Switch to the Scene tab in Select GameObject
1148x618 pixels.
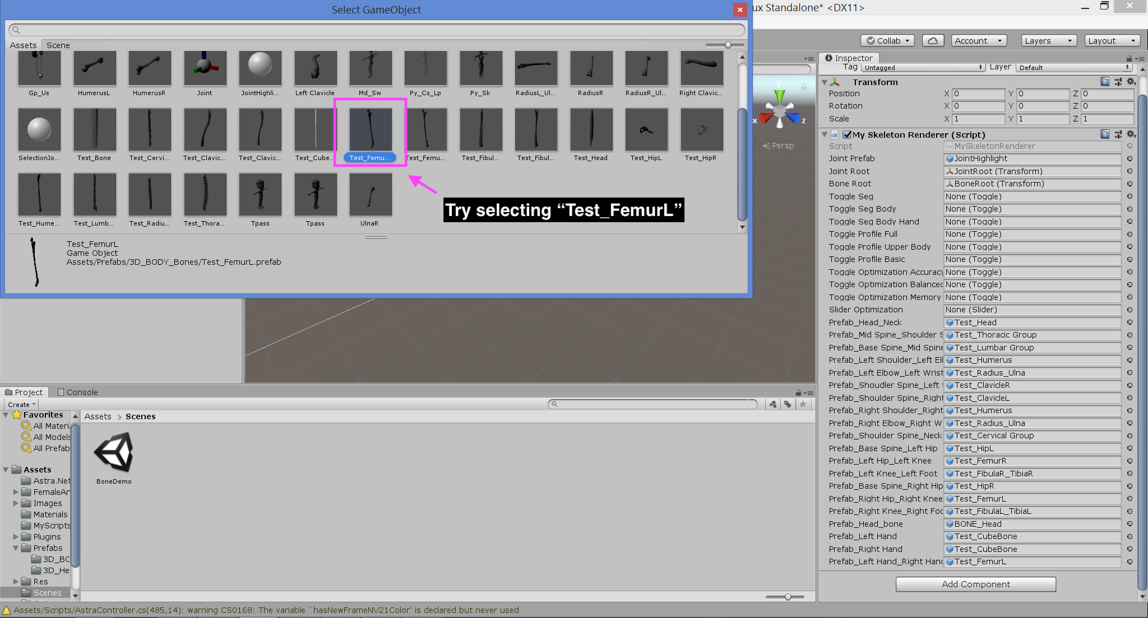tap(57, 45)
